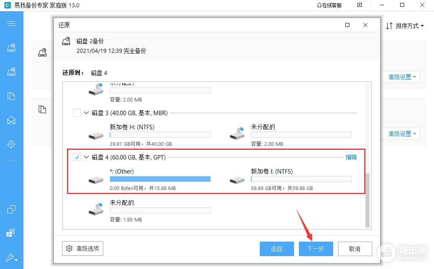Image resolution: width=434 pixels, height=269 pixels.
Task: Open the title bar dropdown menu box
Action: [x=360, y=5]
